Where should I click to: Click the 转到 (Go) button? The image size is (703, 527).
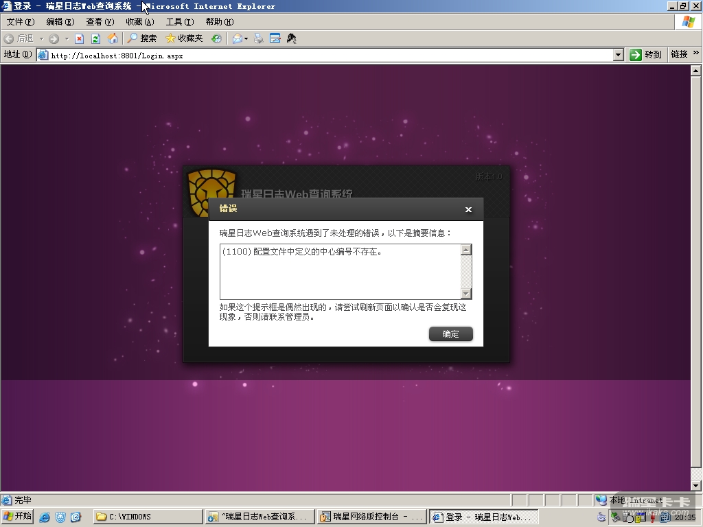(645, 55)
